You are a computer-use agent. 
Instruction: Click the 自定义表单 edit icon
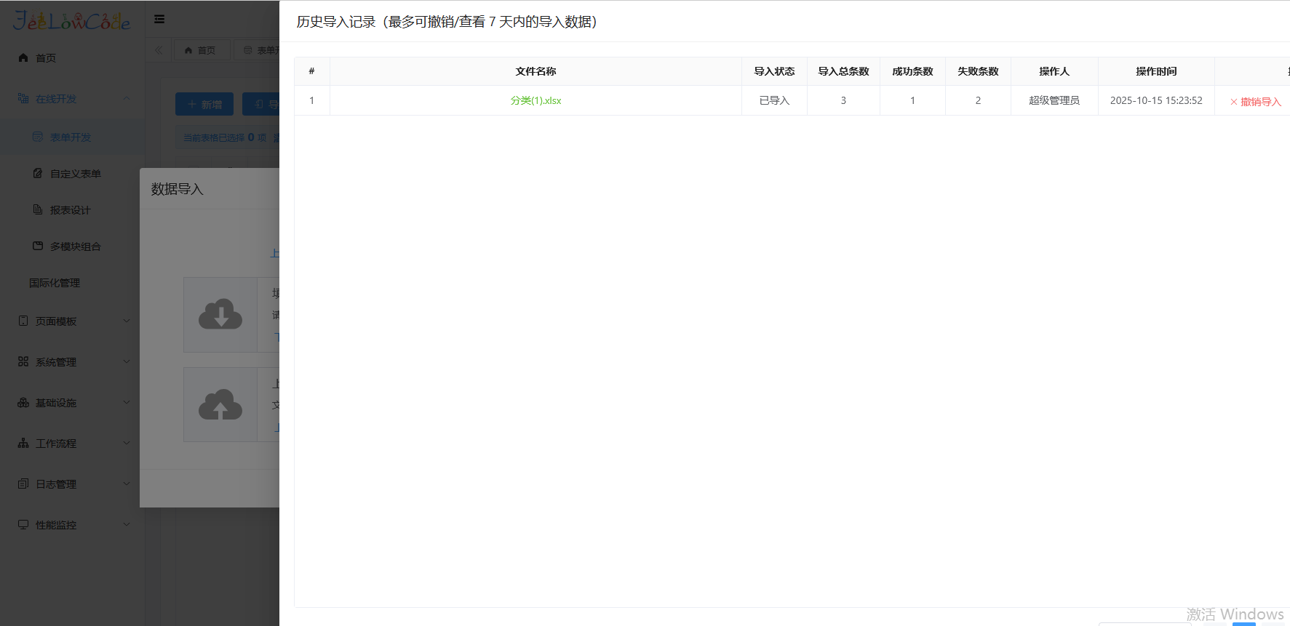38,173
